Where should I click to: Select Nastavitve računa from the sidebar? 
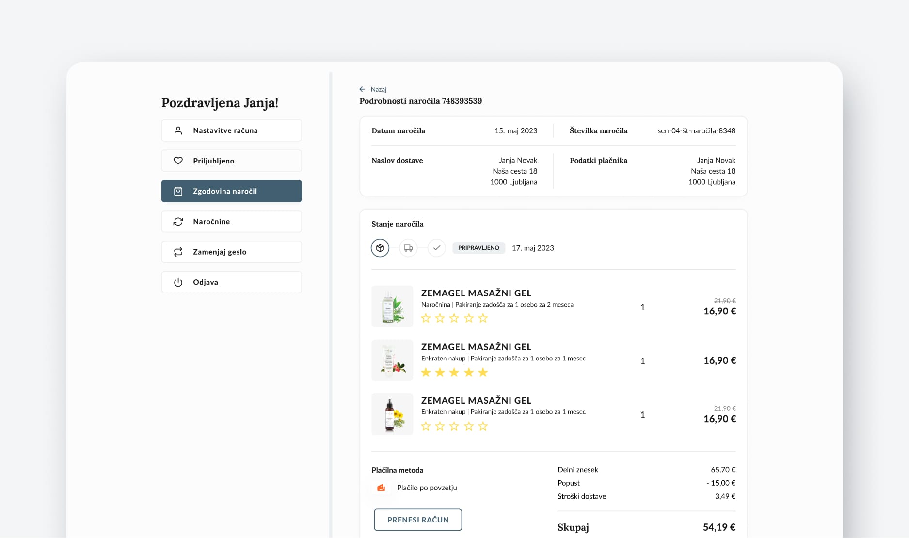(x=231, y=130)
